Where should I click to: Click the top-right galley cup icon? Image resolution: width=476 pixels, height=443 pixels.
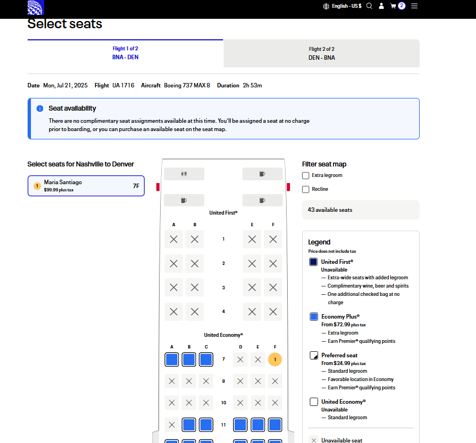(262, 174)
